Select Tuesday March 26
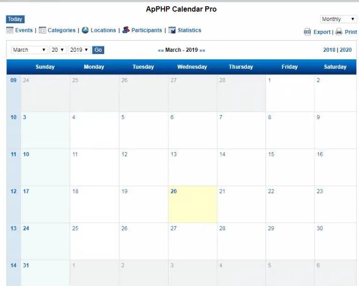 coord(144,241)
